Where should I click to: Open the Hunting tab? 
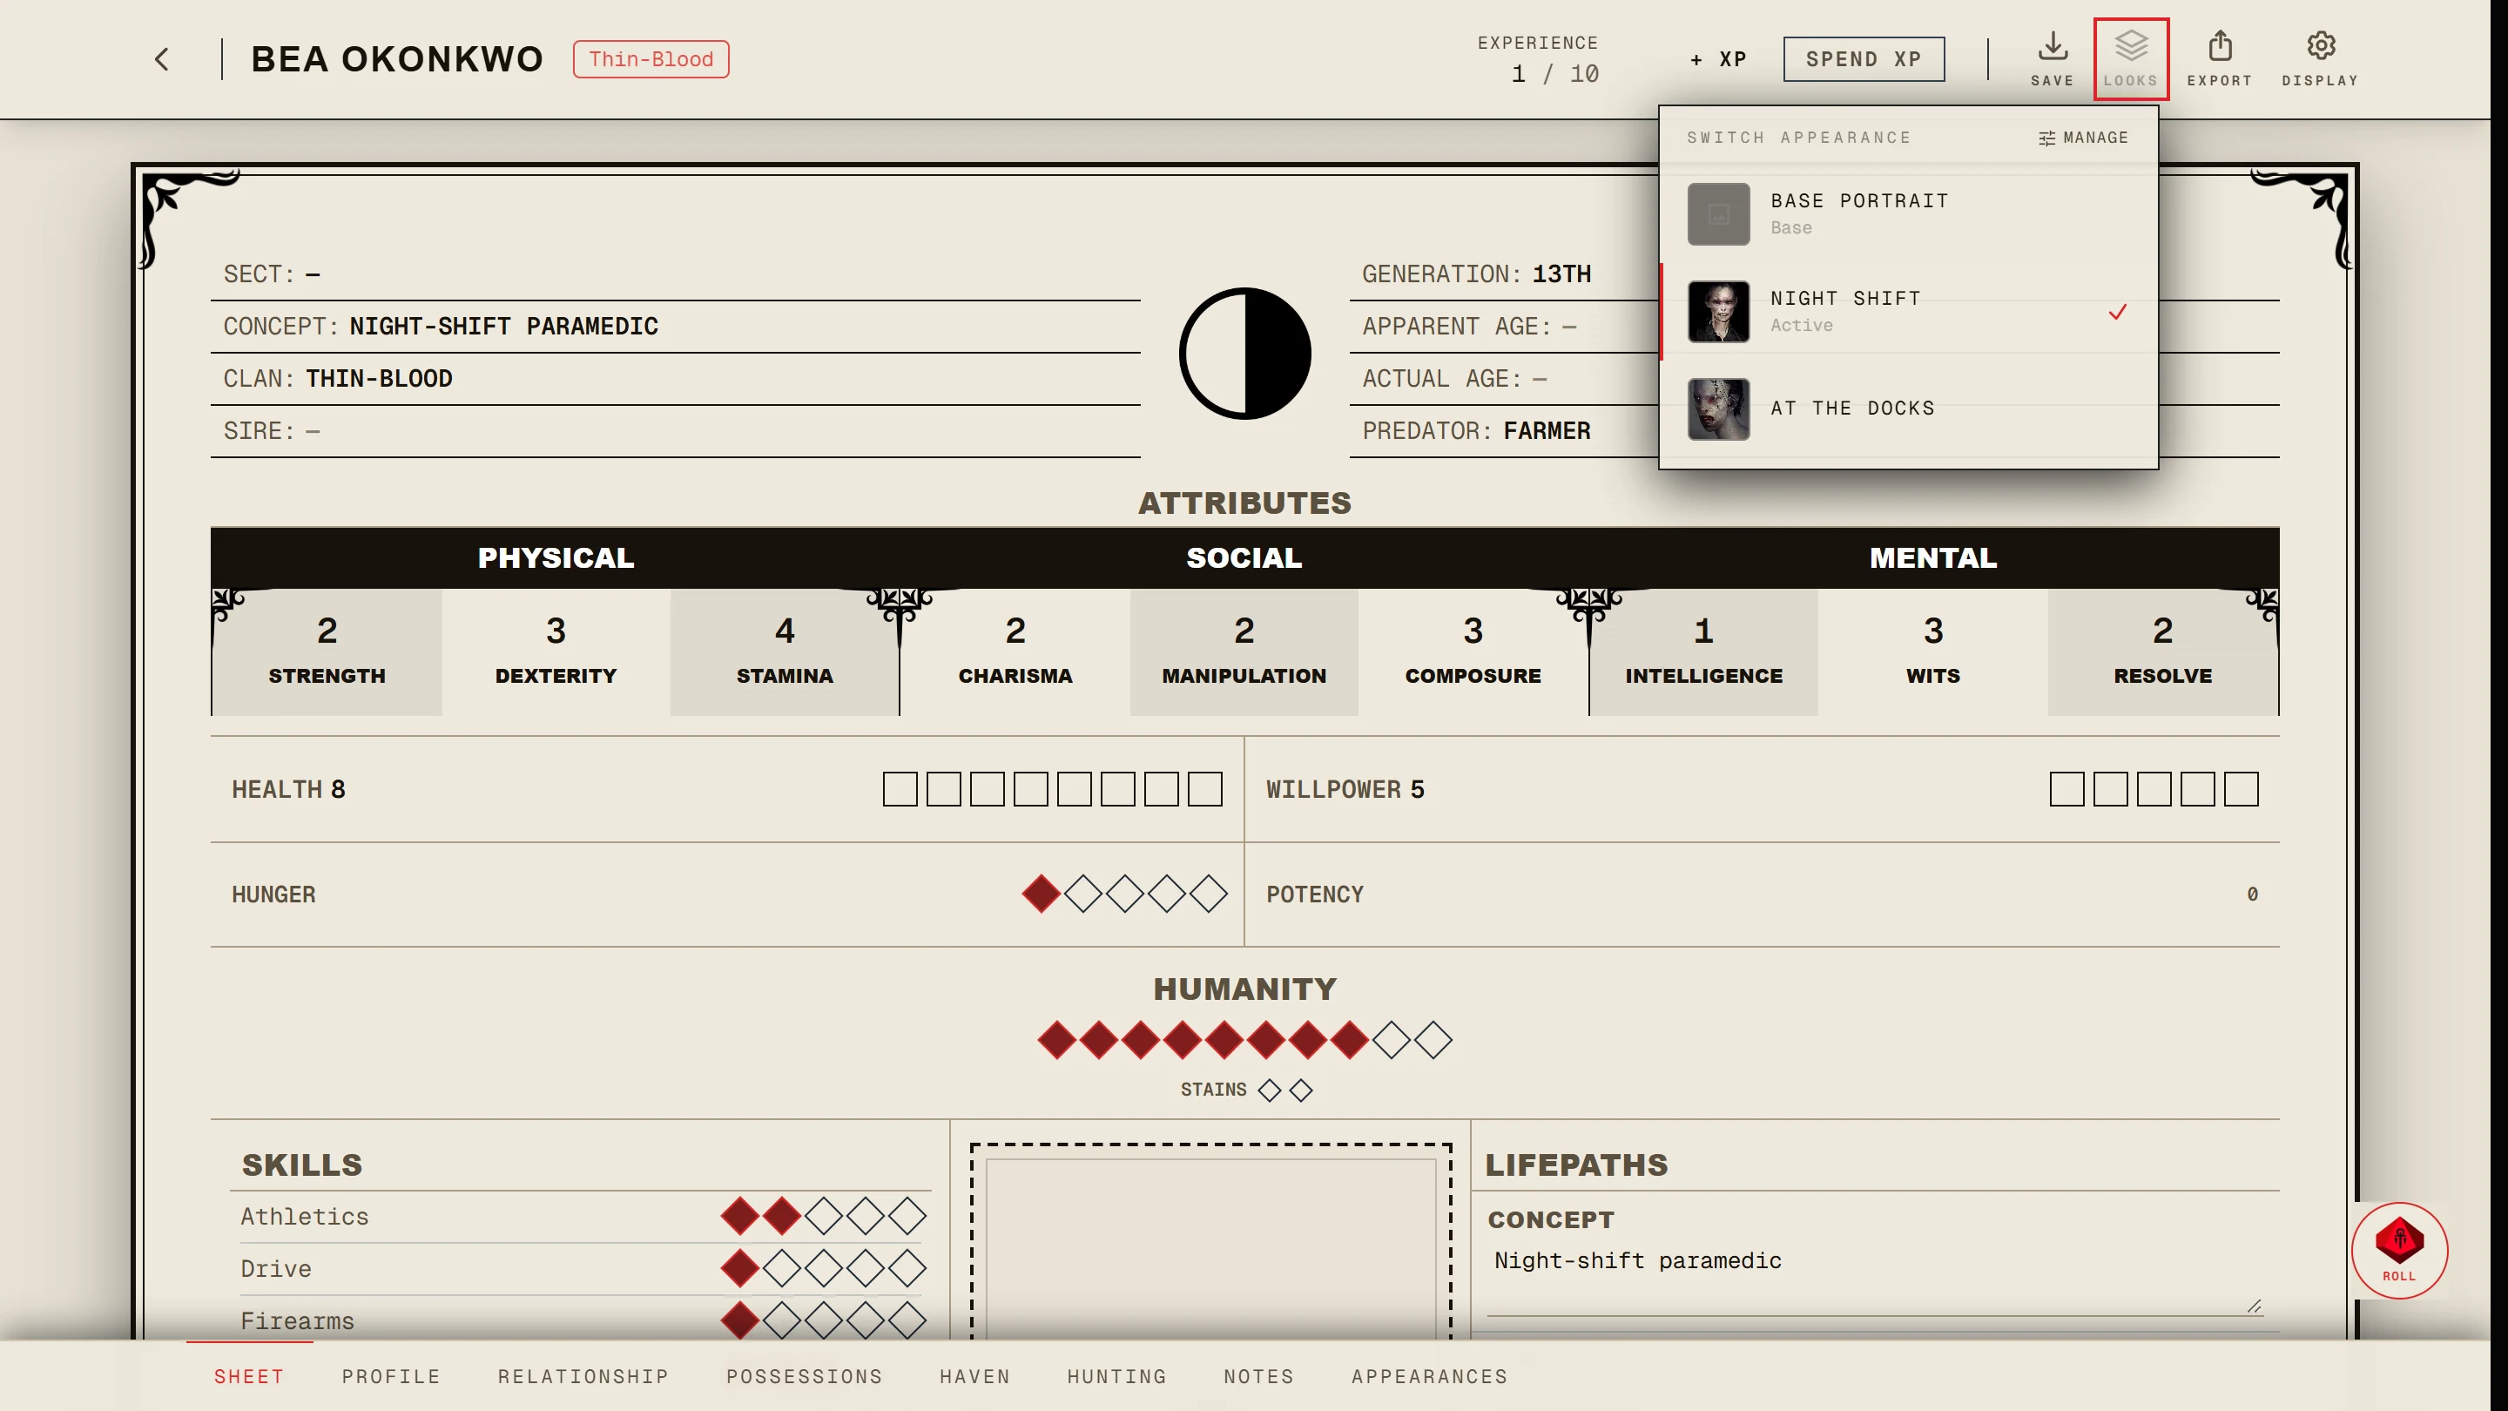tap(1116, 1376)
